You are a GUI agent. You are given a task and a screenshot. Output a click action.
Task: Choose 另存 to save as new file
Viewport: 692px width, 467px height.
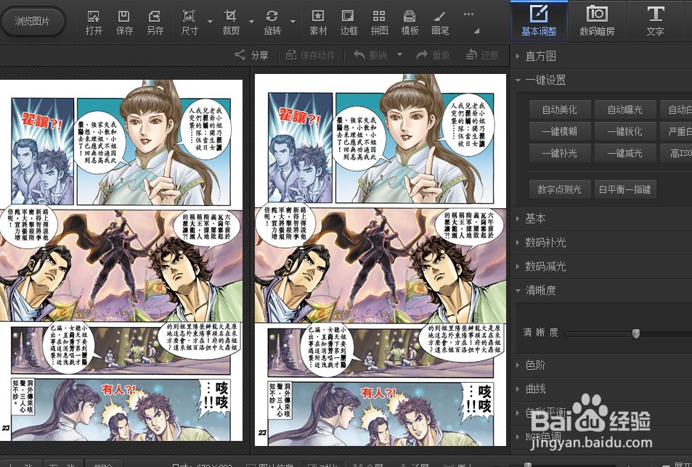click(155, 22)
